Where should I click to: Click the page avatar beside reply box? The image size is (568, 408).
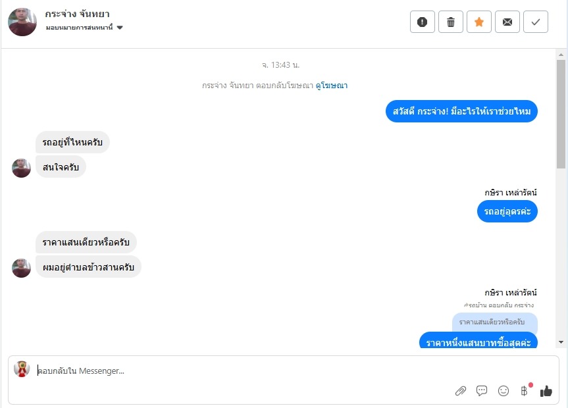tap(22, 369)
